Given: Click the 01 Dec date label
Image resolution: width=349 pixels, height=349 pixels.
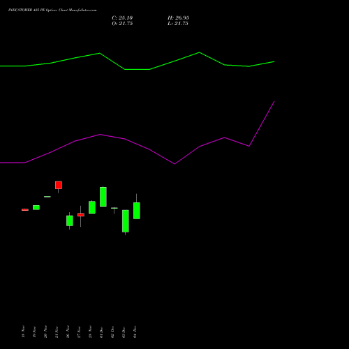Looking at the screenshot, I should click(101, 332).
